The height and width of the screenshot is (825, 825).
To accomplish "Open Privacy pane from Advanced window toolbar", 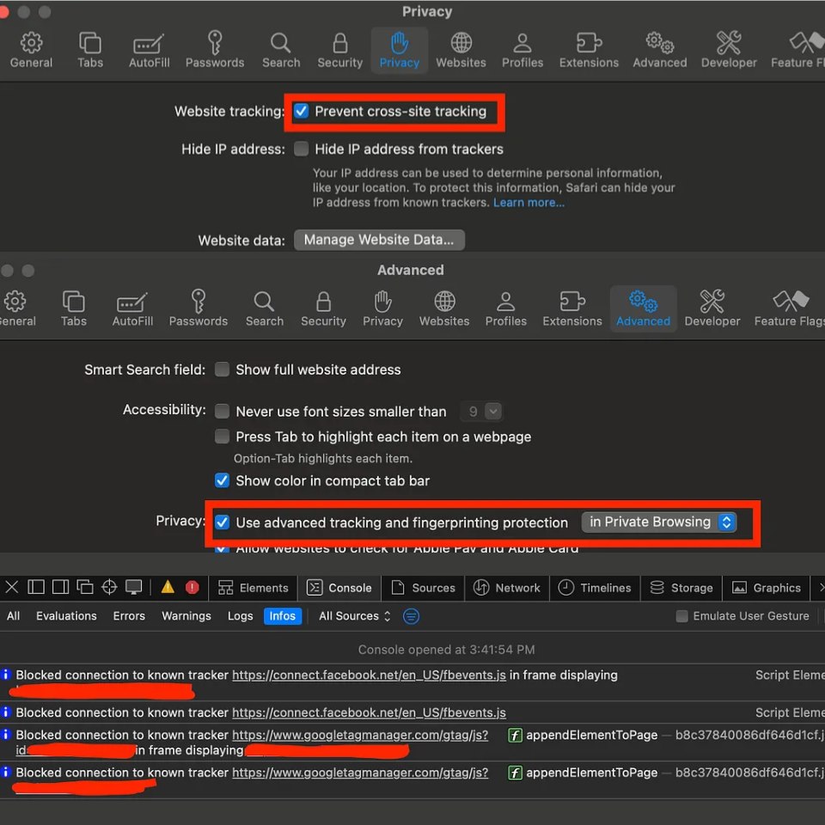I will point(382,309).
